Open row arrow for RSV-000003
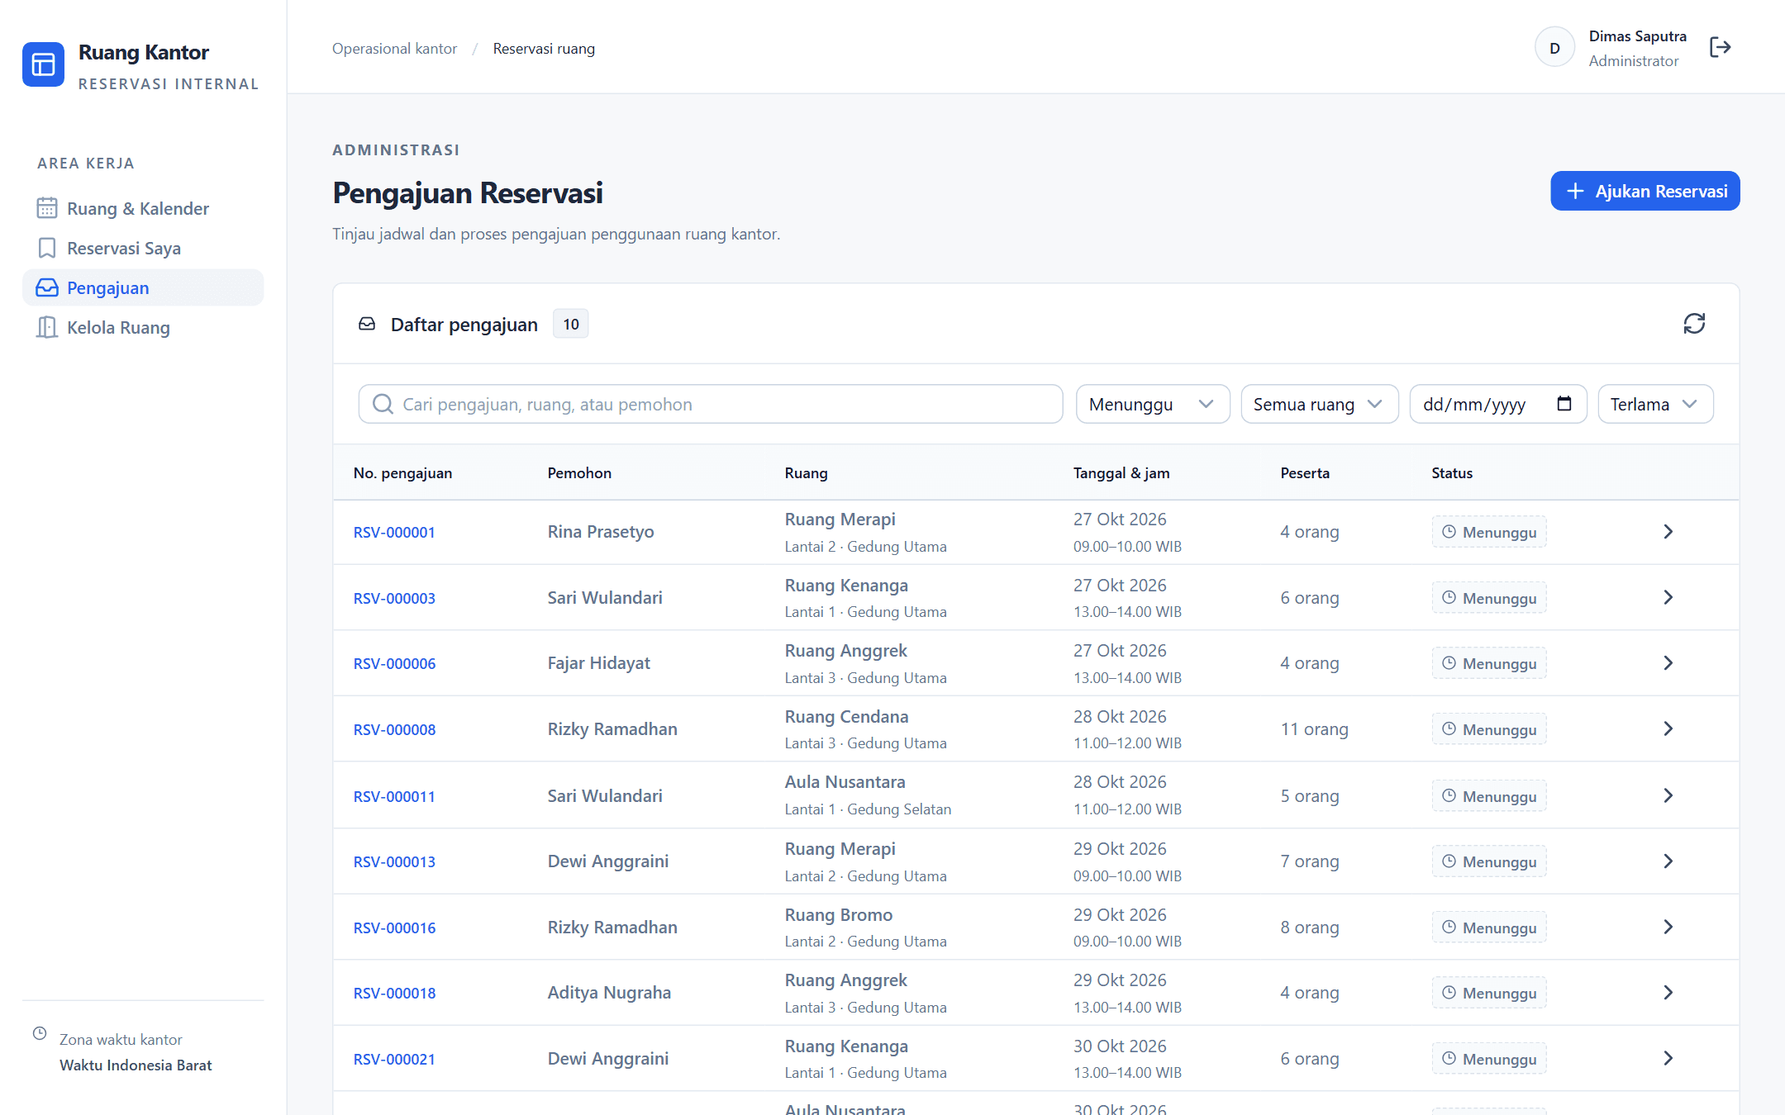1785x1115 pixels. tap(1668, 597)
